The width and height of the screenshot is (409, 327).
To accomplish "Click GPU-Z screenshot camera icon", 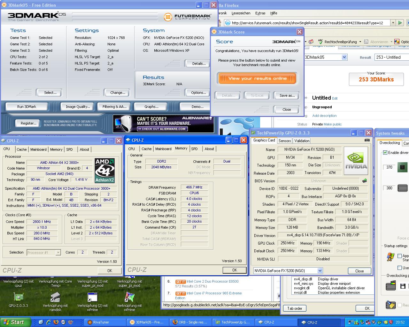I will 367,140.
